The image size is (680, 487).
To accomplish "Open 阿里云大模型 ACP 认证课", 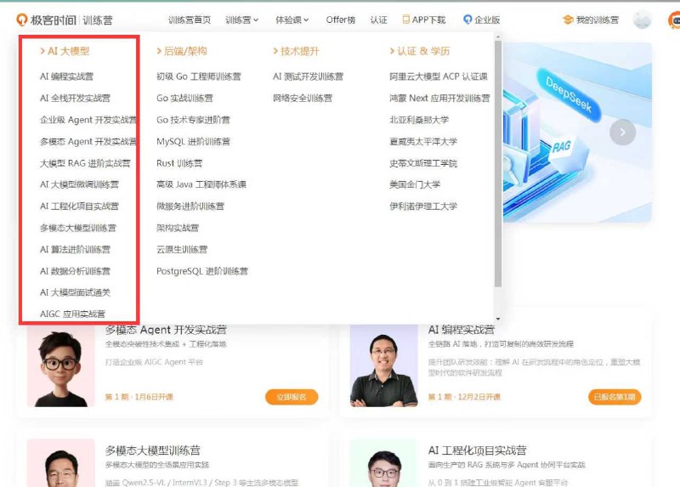I will 439,76.
